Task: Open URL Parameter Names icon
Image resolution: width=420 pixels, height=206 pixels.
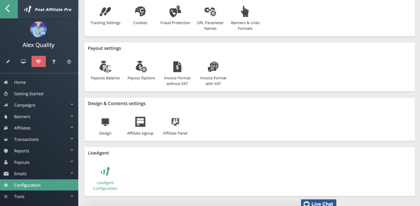Action: point(210,12)
